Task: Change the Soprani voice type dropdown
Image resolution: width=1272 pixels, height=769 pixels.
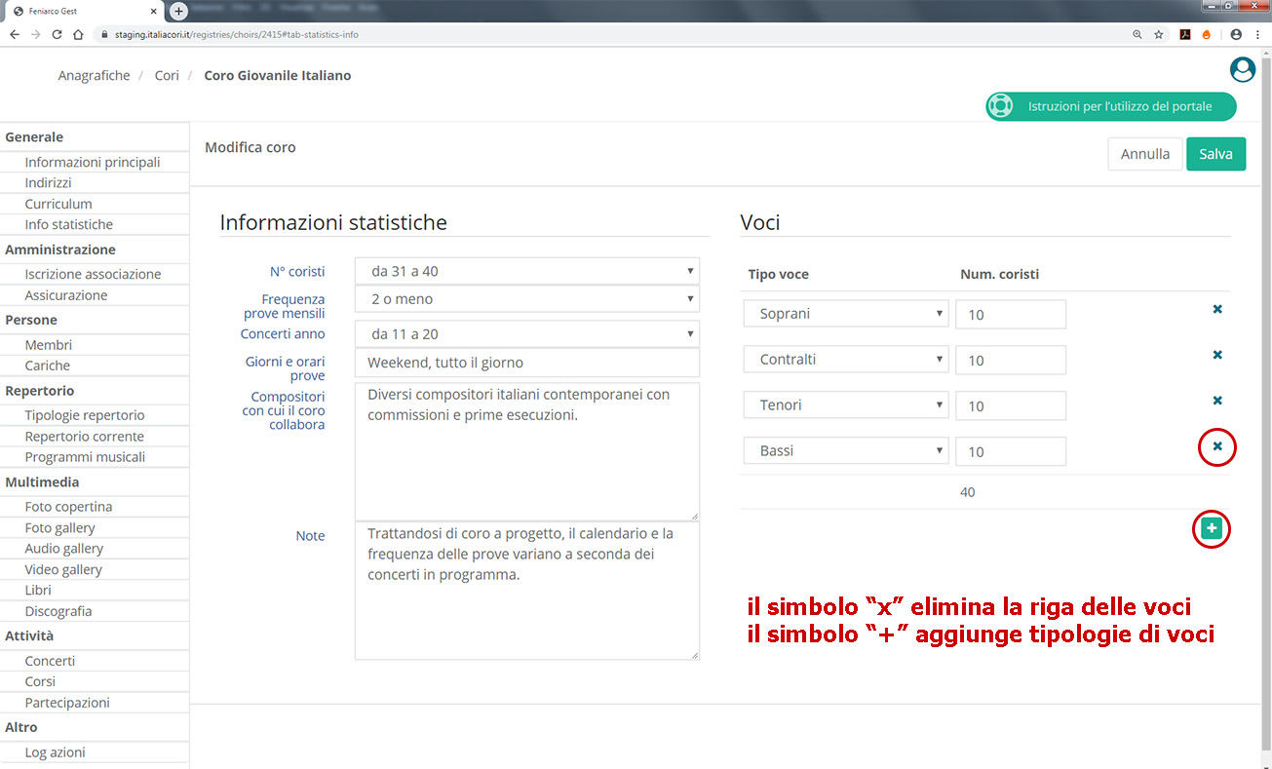Action: (x=845, y=314)
